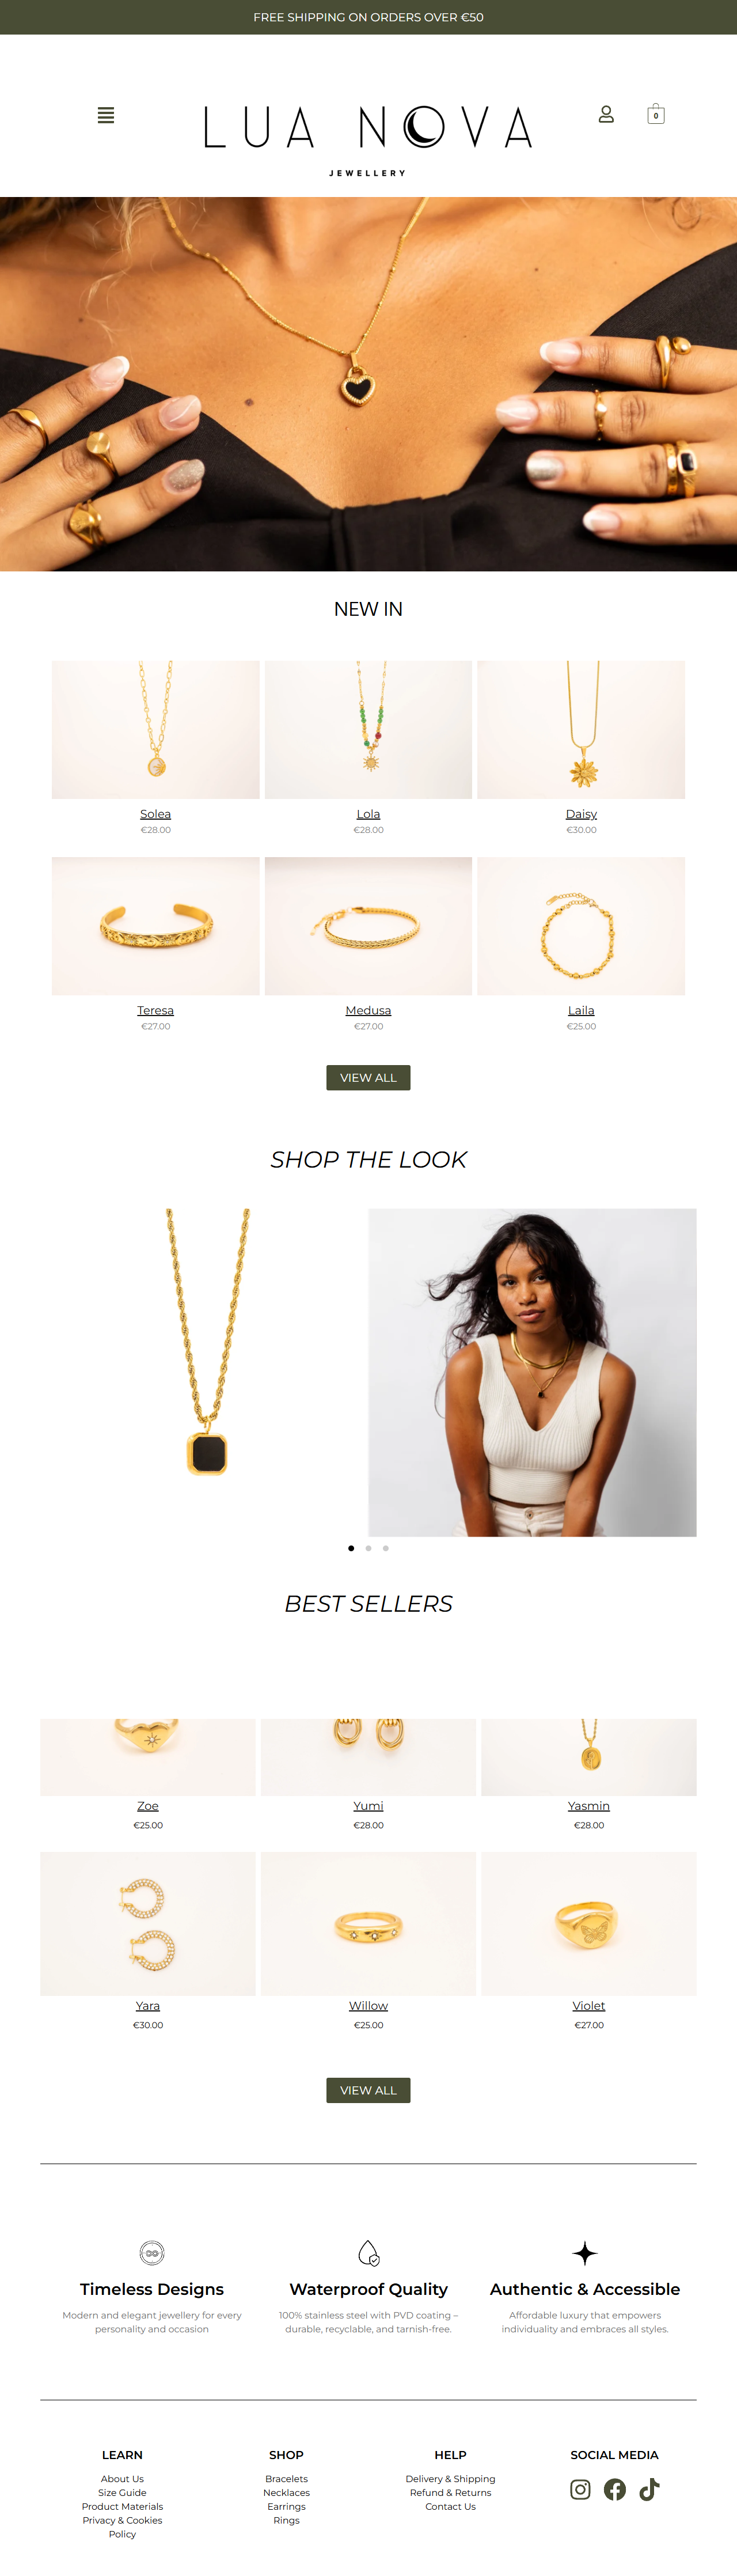Click the Teresa bangle thumbnail
The width and height of the screenshot is (737, 2576).
point(155,926)
